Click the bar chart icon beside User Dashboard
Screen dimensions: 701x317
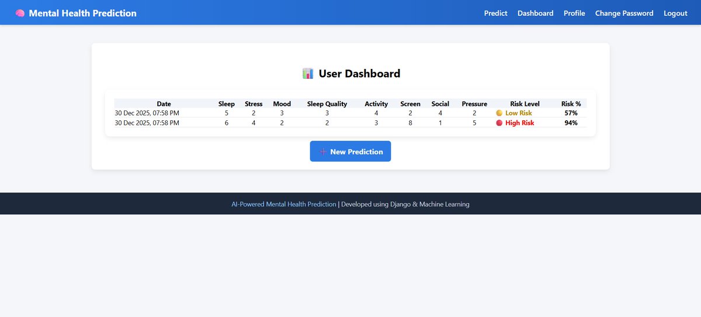308,74
